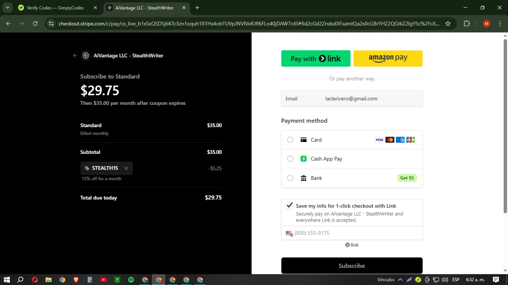Click the Bank building icon

pyautogui.click(x=303, y=178)
